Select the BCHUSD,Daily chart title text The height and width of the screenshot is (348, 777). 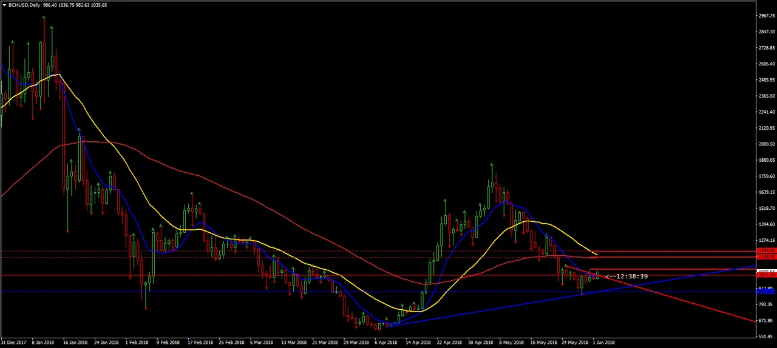(24, 5)
